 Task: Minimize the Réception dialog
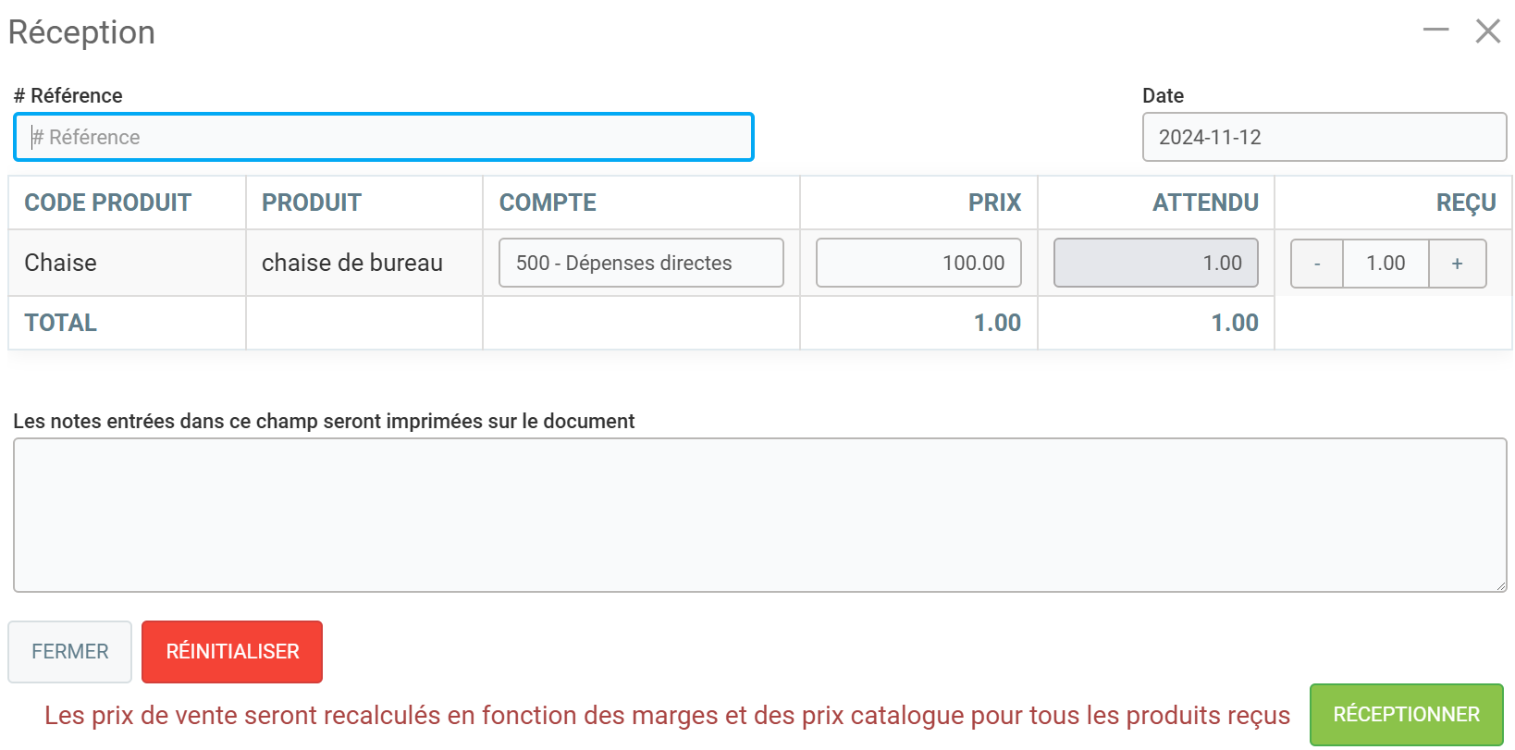pos(1435,31)
